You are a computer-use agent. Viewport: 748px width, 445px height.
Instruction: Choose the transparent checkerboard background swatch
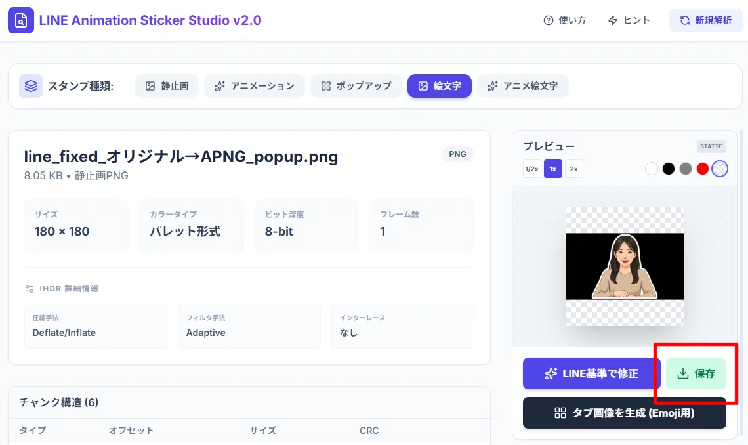(720, 169)
